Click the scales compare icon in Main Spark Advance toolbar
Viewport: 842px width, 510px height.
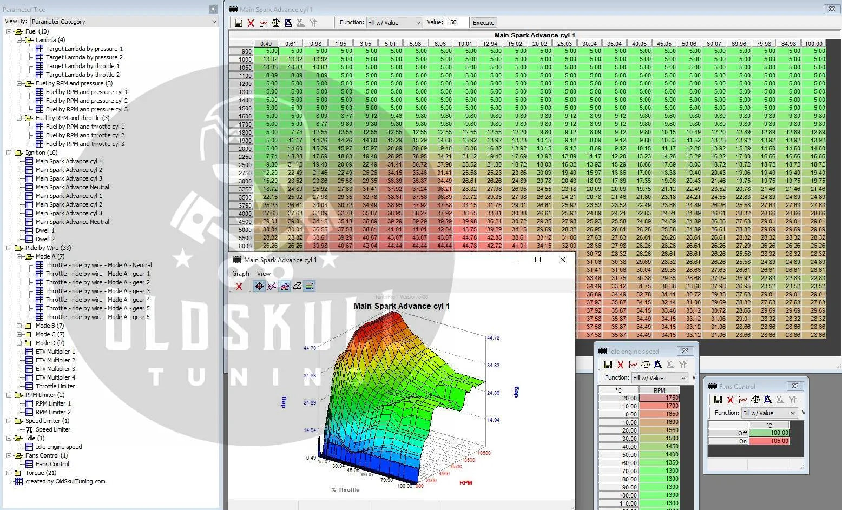pos(276,23)
